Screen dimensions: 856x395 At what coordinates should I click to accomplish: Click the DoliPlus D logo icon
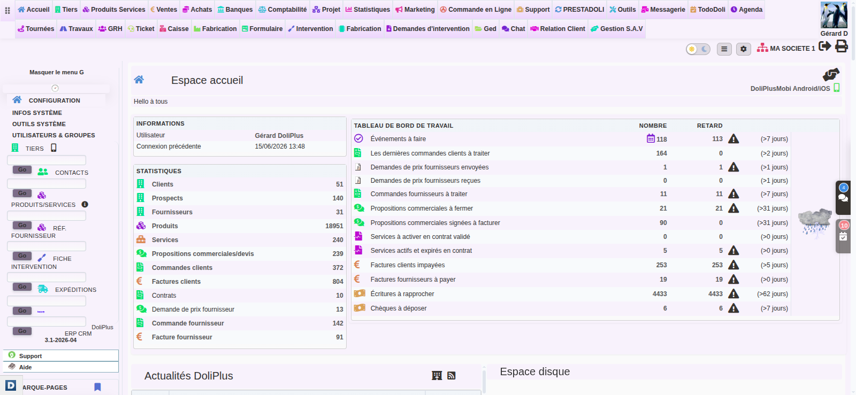[11, 385]
